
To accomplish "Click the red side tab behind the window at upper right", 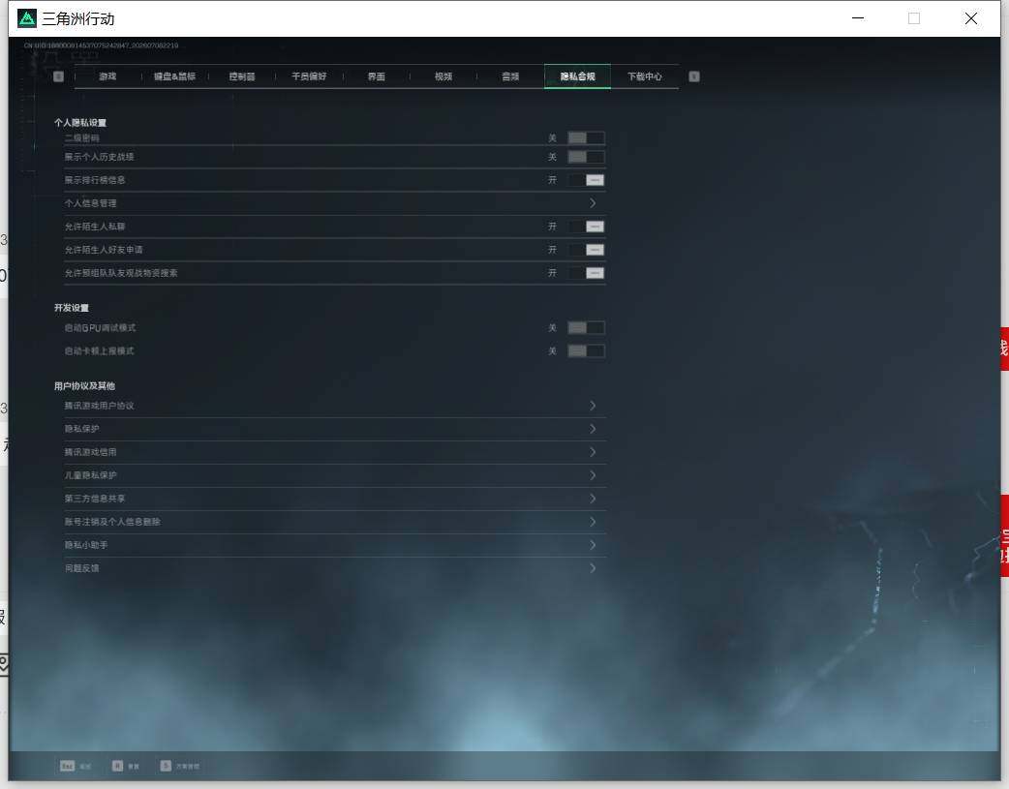I will click(1004, 349).
